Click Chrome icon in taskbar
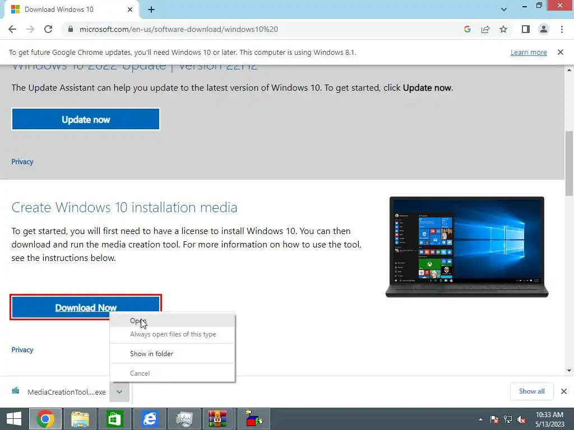Screen dimensions: 574x430 45,419
